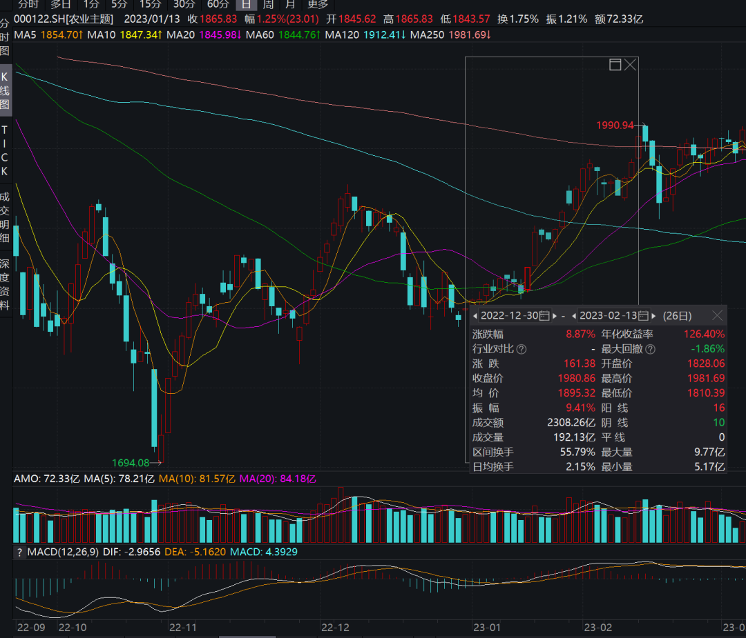Switch to the 周 weekly period tab
Screen dimensions: 746x638
(268, 5)
